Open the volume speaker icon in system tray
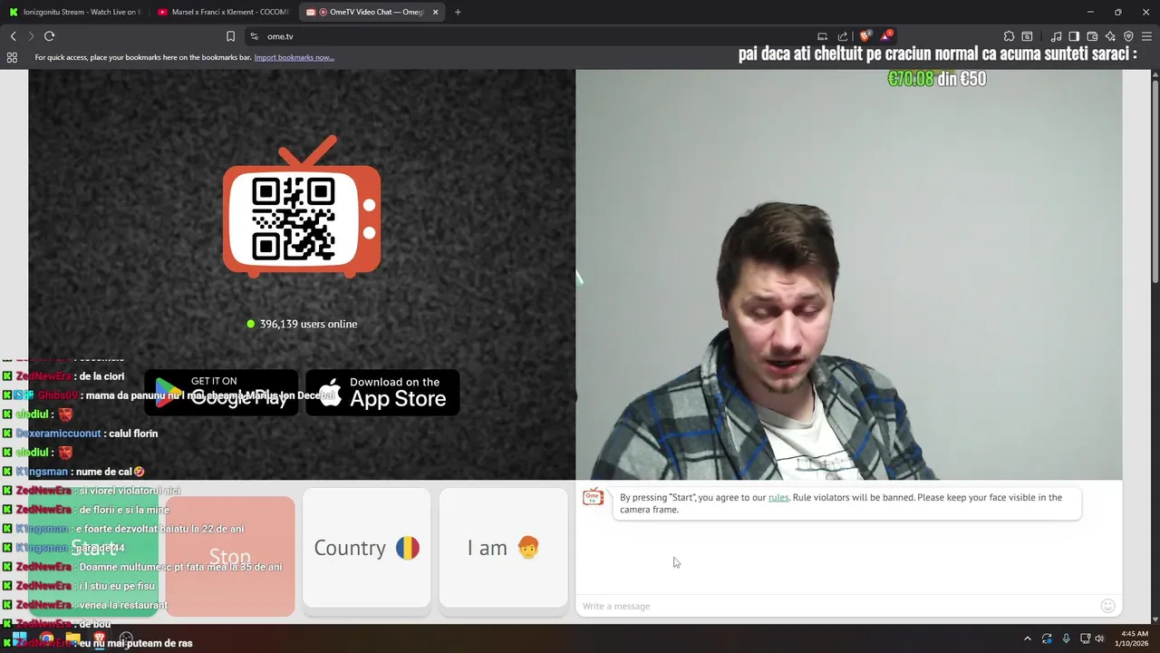1160x653 pixels. (1099, 638)
